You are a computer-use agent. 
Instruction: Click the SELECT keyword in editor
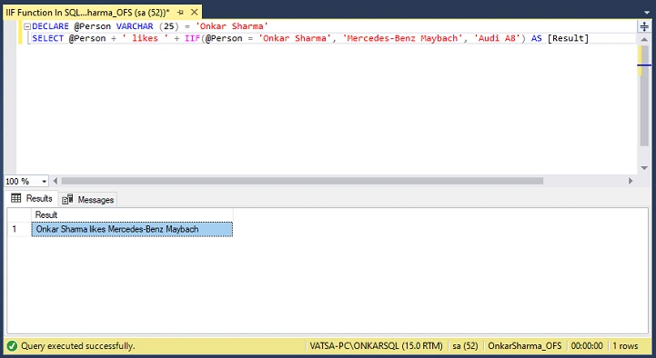47,38
